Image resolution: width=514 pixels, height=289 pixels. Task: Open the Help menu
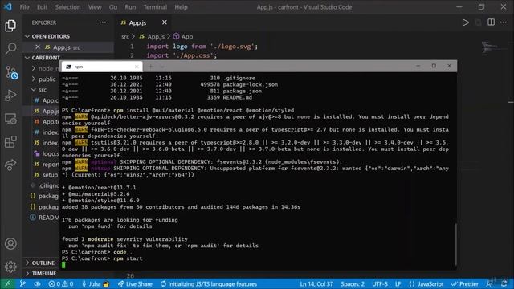coord(181,7)
